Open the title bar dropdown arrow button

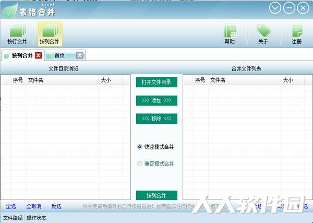pos(275,8)
